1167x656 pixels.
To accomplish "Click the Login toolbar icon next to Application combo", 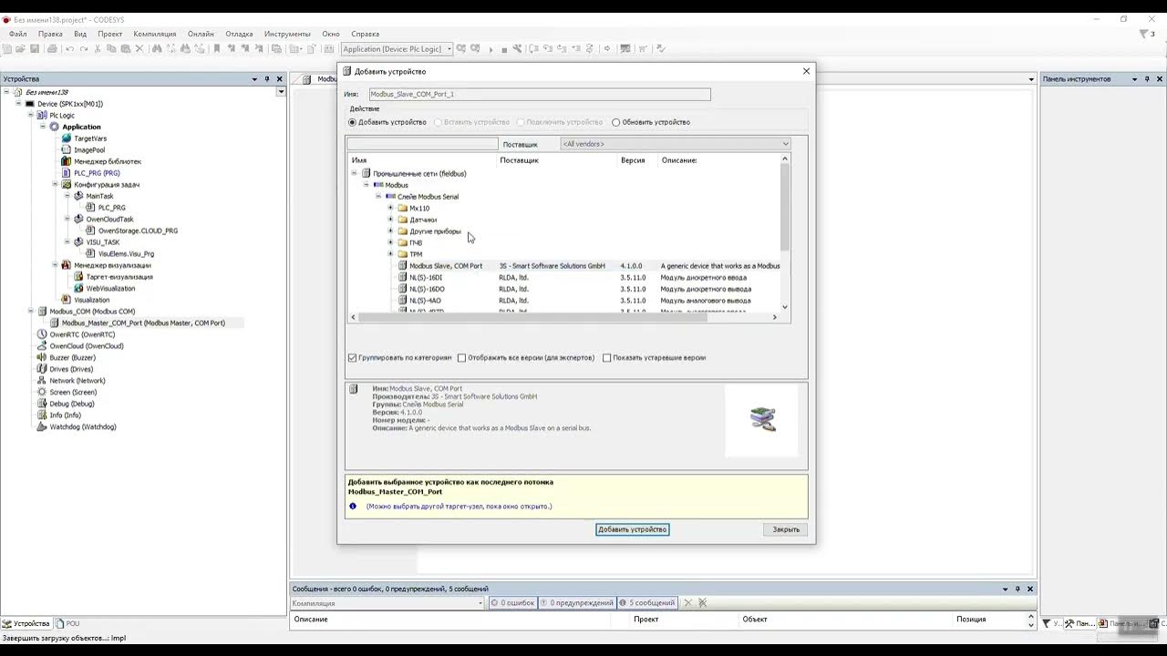I will pyautogui.click(x=461, y=49).
